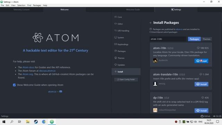222x125 pixels.
Task: Click the atom.io link below checkbox
Action: (52, 92)
